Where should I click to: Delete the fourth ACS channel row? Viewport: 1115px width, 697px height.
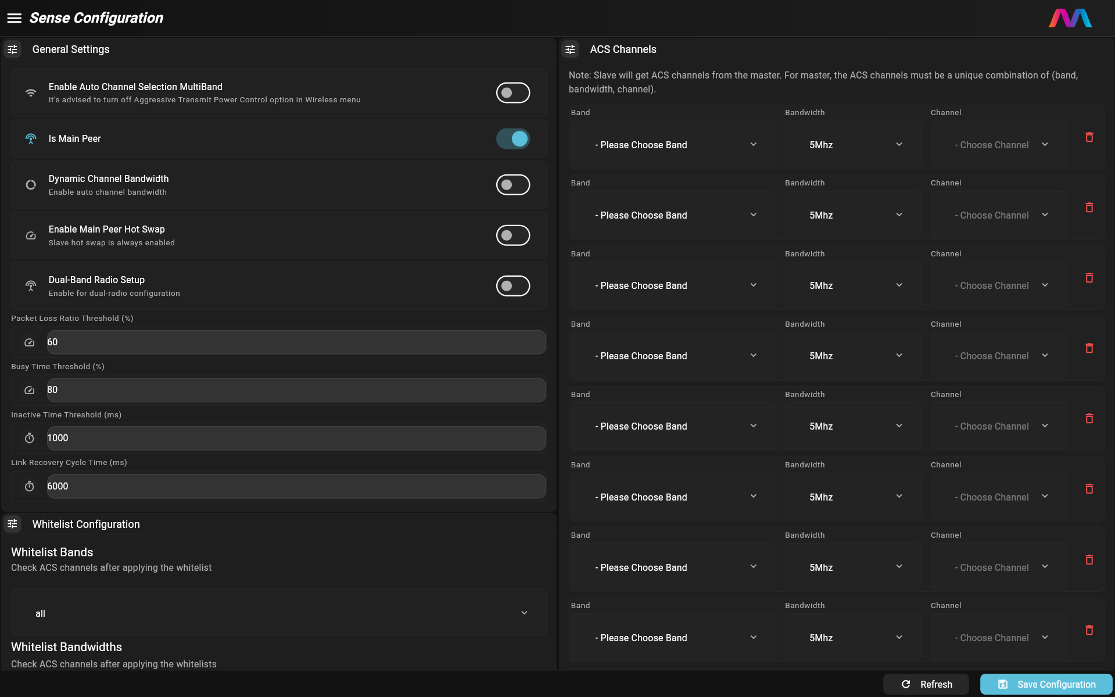[x=1089, y=348]
